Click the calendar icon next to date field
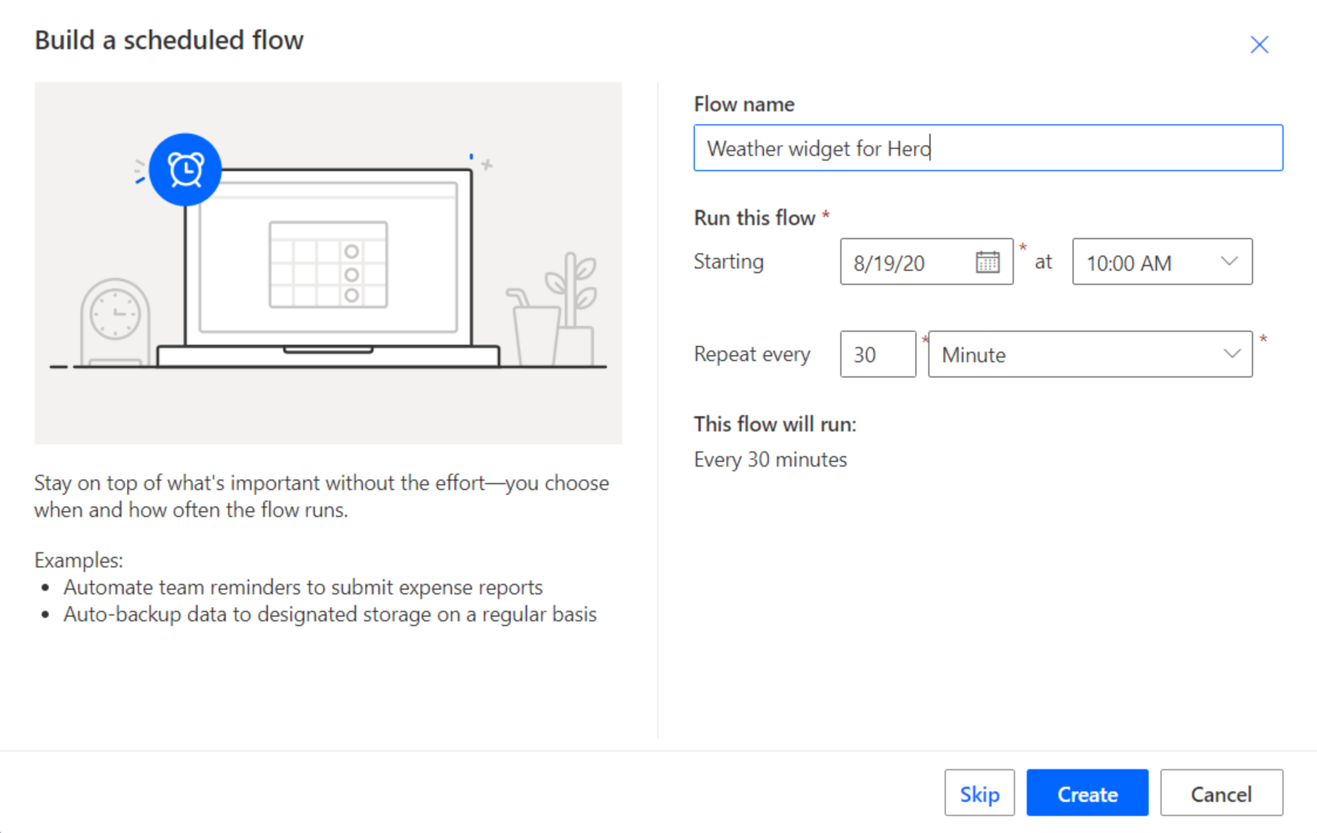Image resolution: width=1317 pixels, height=833 pixels. (x=987, y=262)
